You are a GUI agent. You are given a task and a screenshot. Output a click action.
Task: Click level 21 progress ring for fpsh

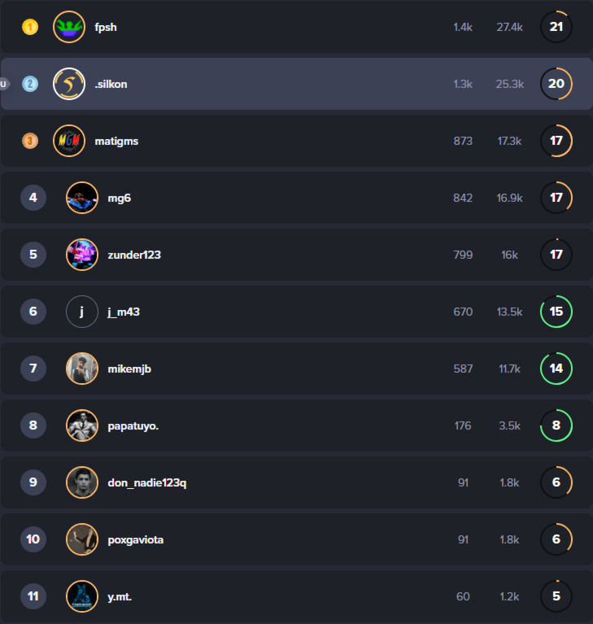[x=556, y=27]
